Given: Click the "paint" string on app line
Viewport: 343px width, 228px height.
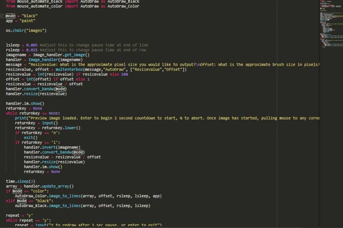Looking at the screenshot, I should point(27,21).
